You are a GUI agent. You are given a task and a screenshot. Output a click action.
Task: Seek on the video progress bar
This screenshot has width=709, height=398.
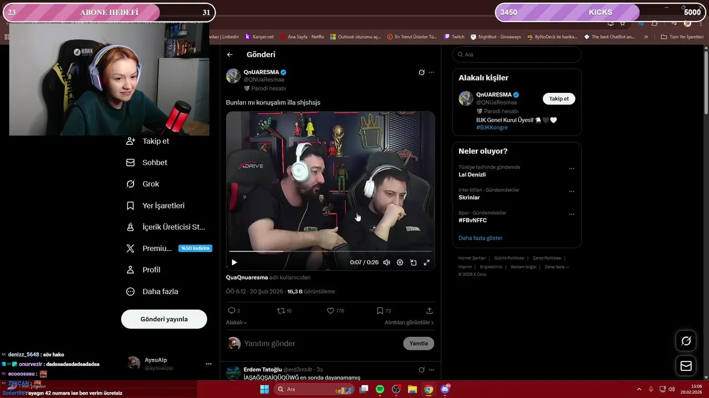(330, 252)
